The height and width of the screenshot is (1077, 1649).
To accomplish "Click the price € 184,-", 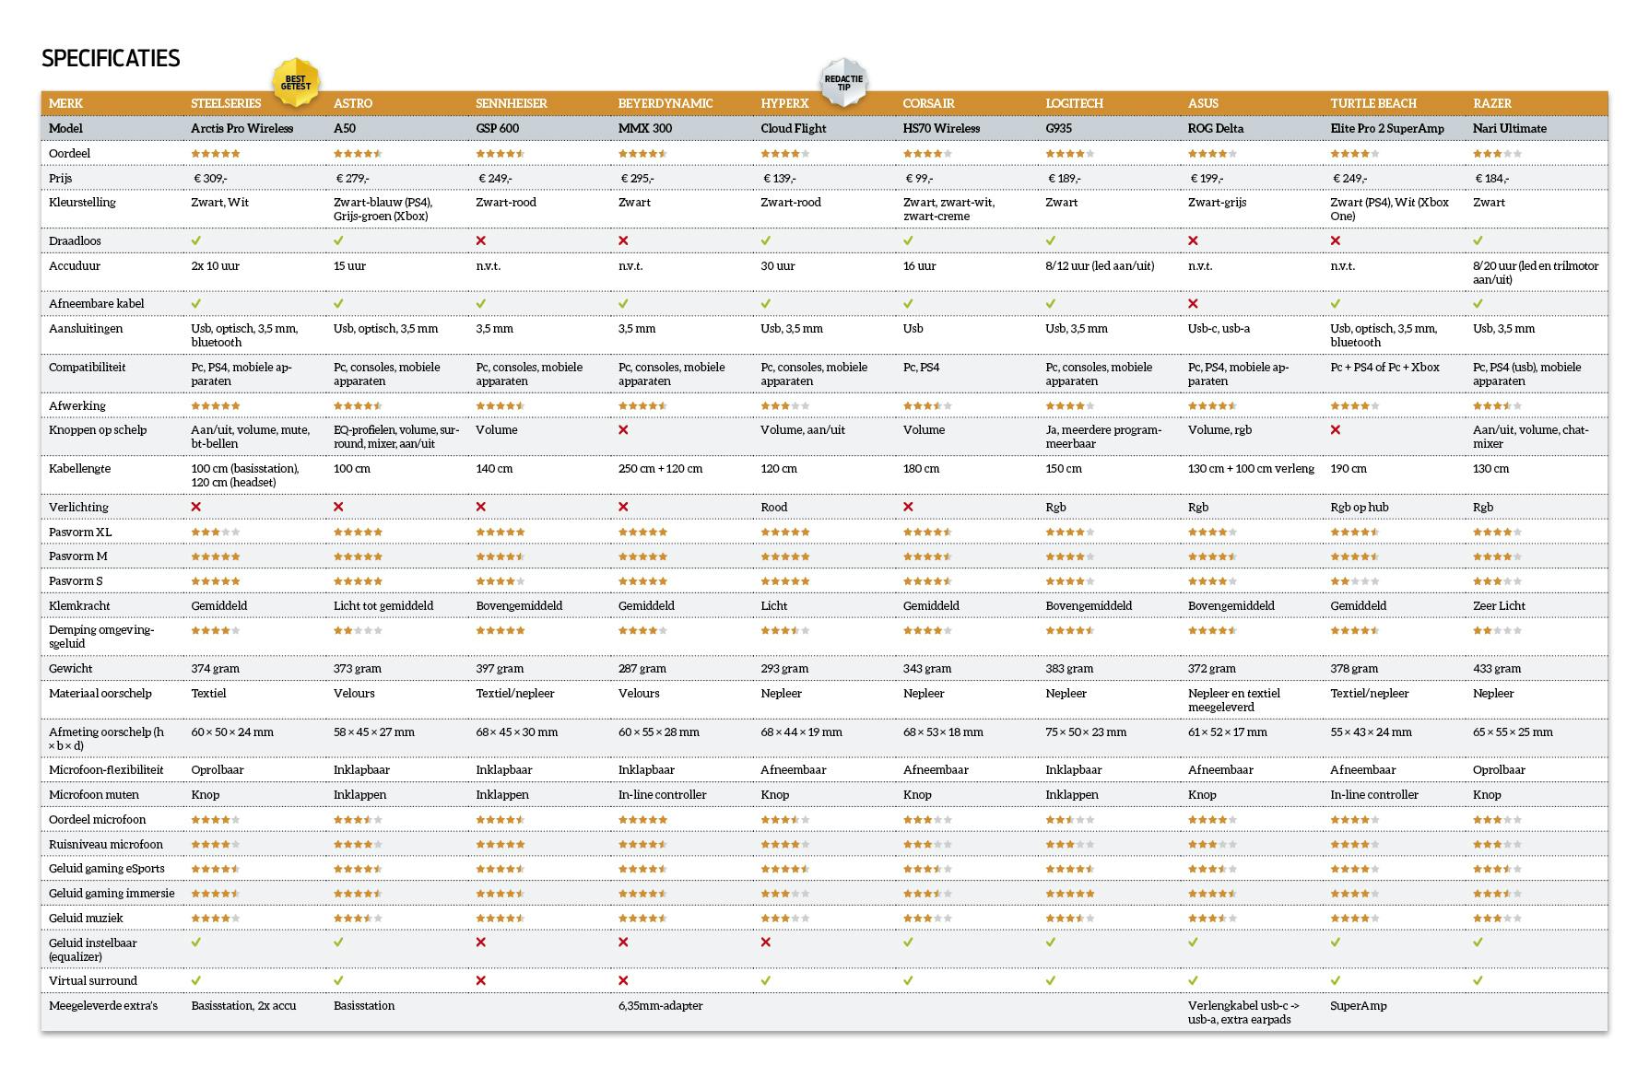I will [1492, 178].
